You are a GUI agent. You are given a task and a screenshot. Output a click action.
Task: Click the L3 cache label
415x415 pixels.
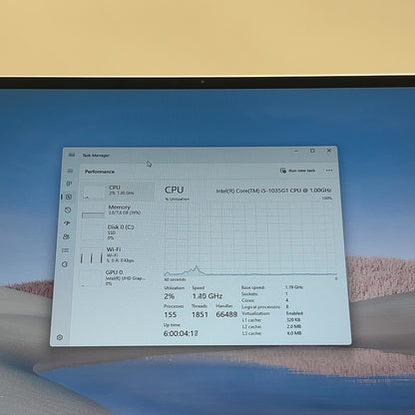tap(252, 333)
